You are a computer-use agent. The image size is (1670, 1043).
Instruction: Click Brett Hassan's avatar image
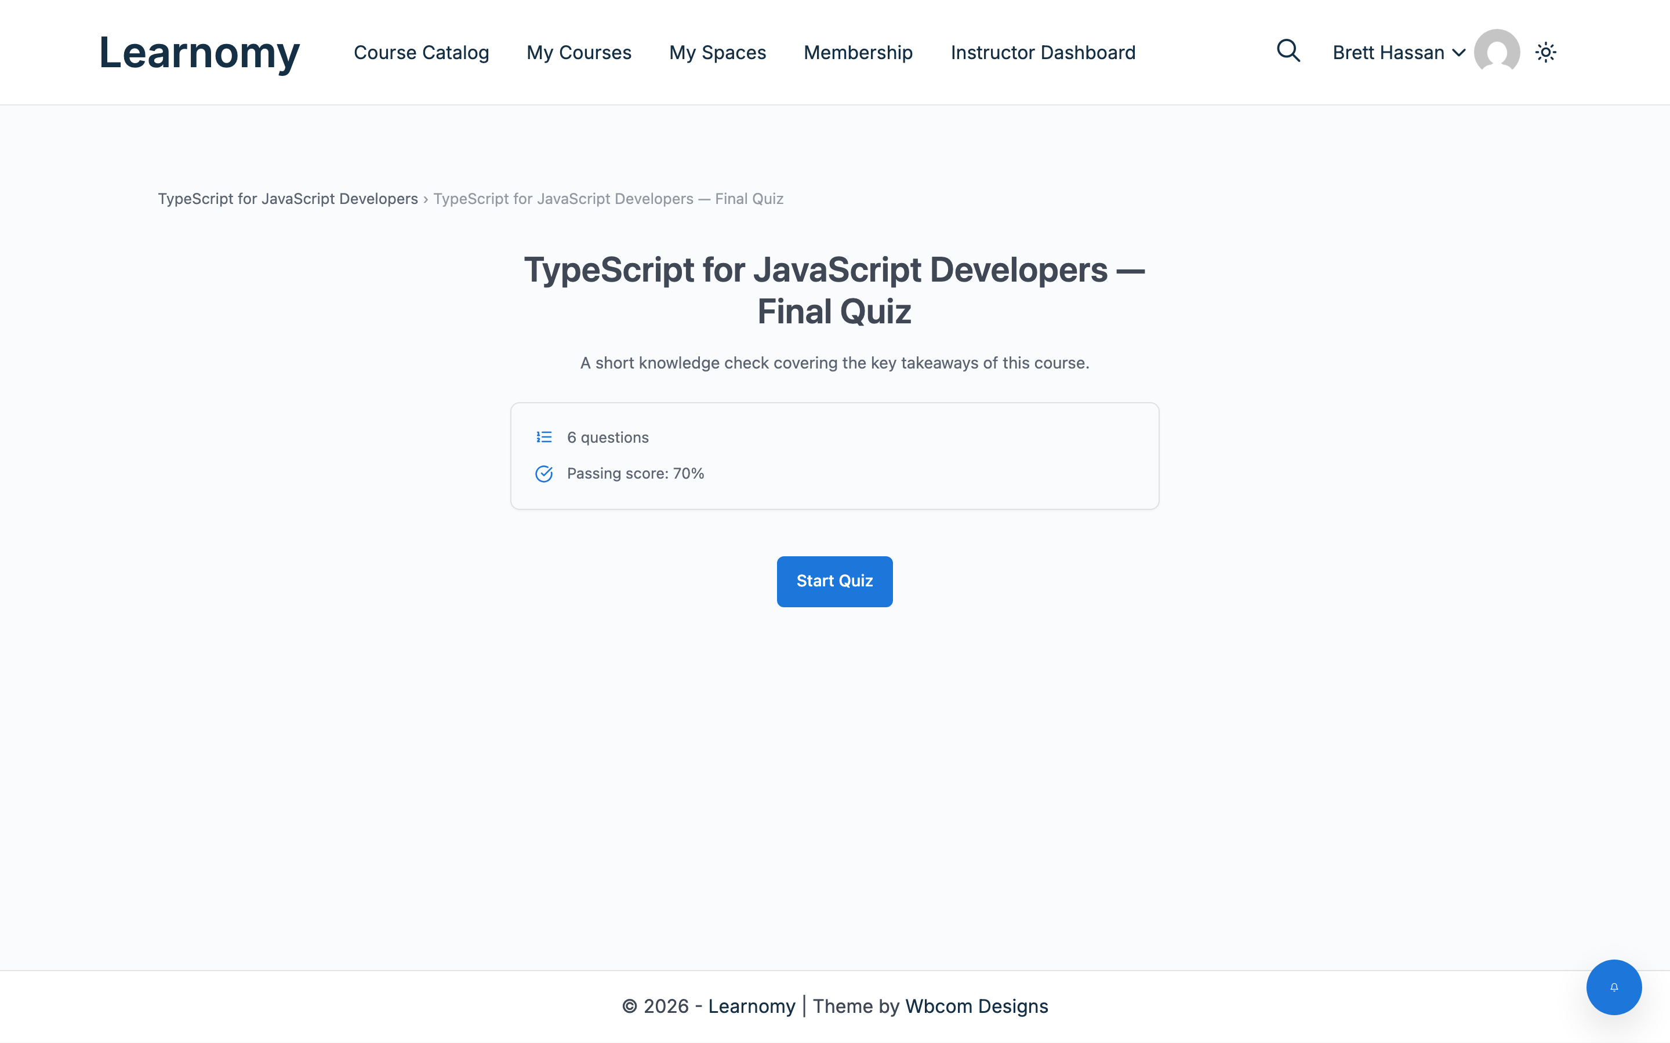(x=1497, y=52)
